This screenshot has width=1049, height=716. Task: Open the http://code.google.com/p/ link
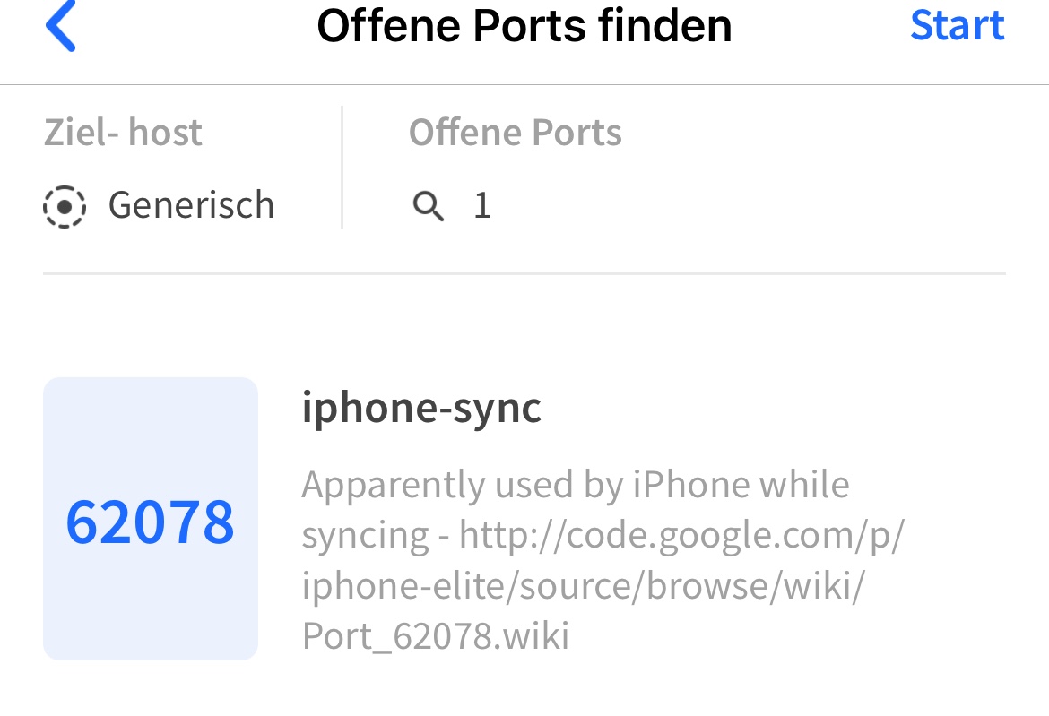pyautogui.click(x=681, y=535)
